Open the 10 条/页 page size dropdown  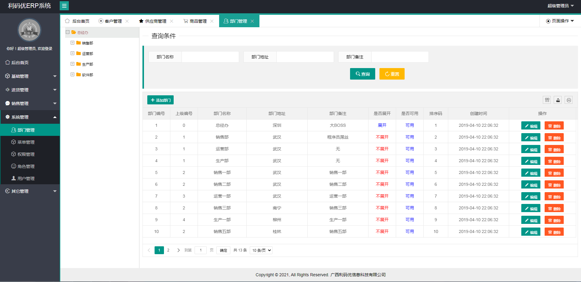coord(261,250)
